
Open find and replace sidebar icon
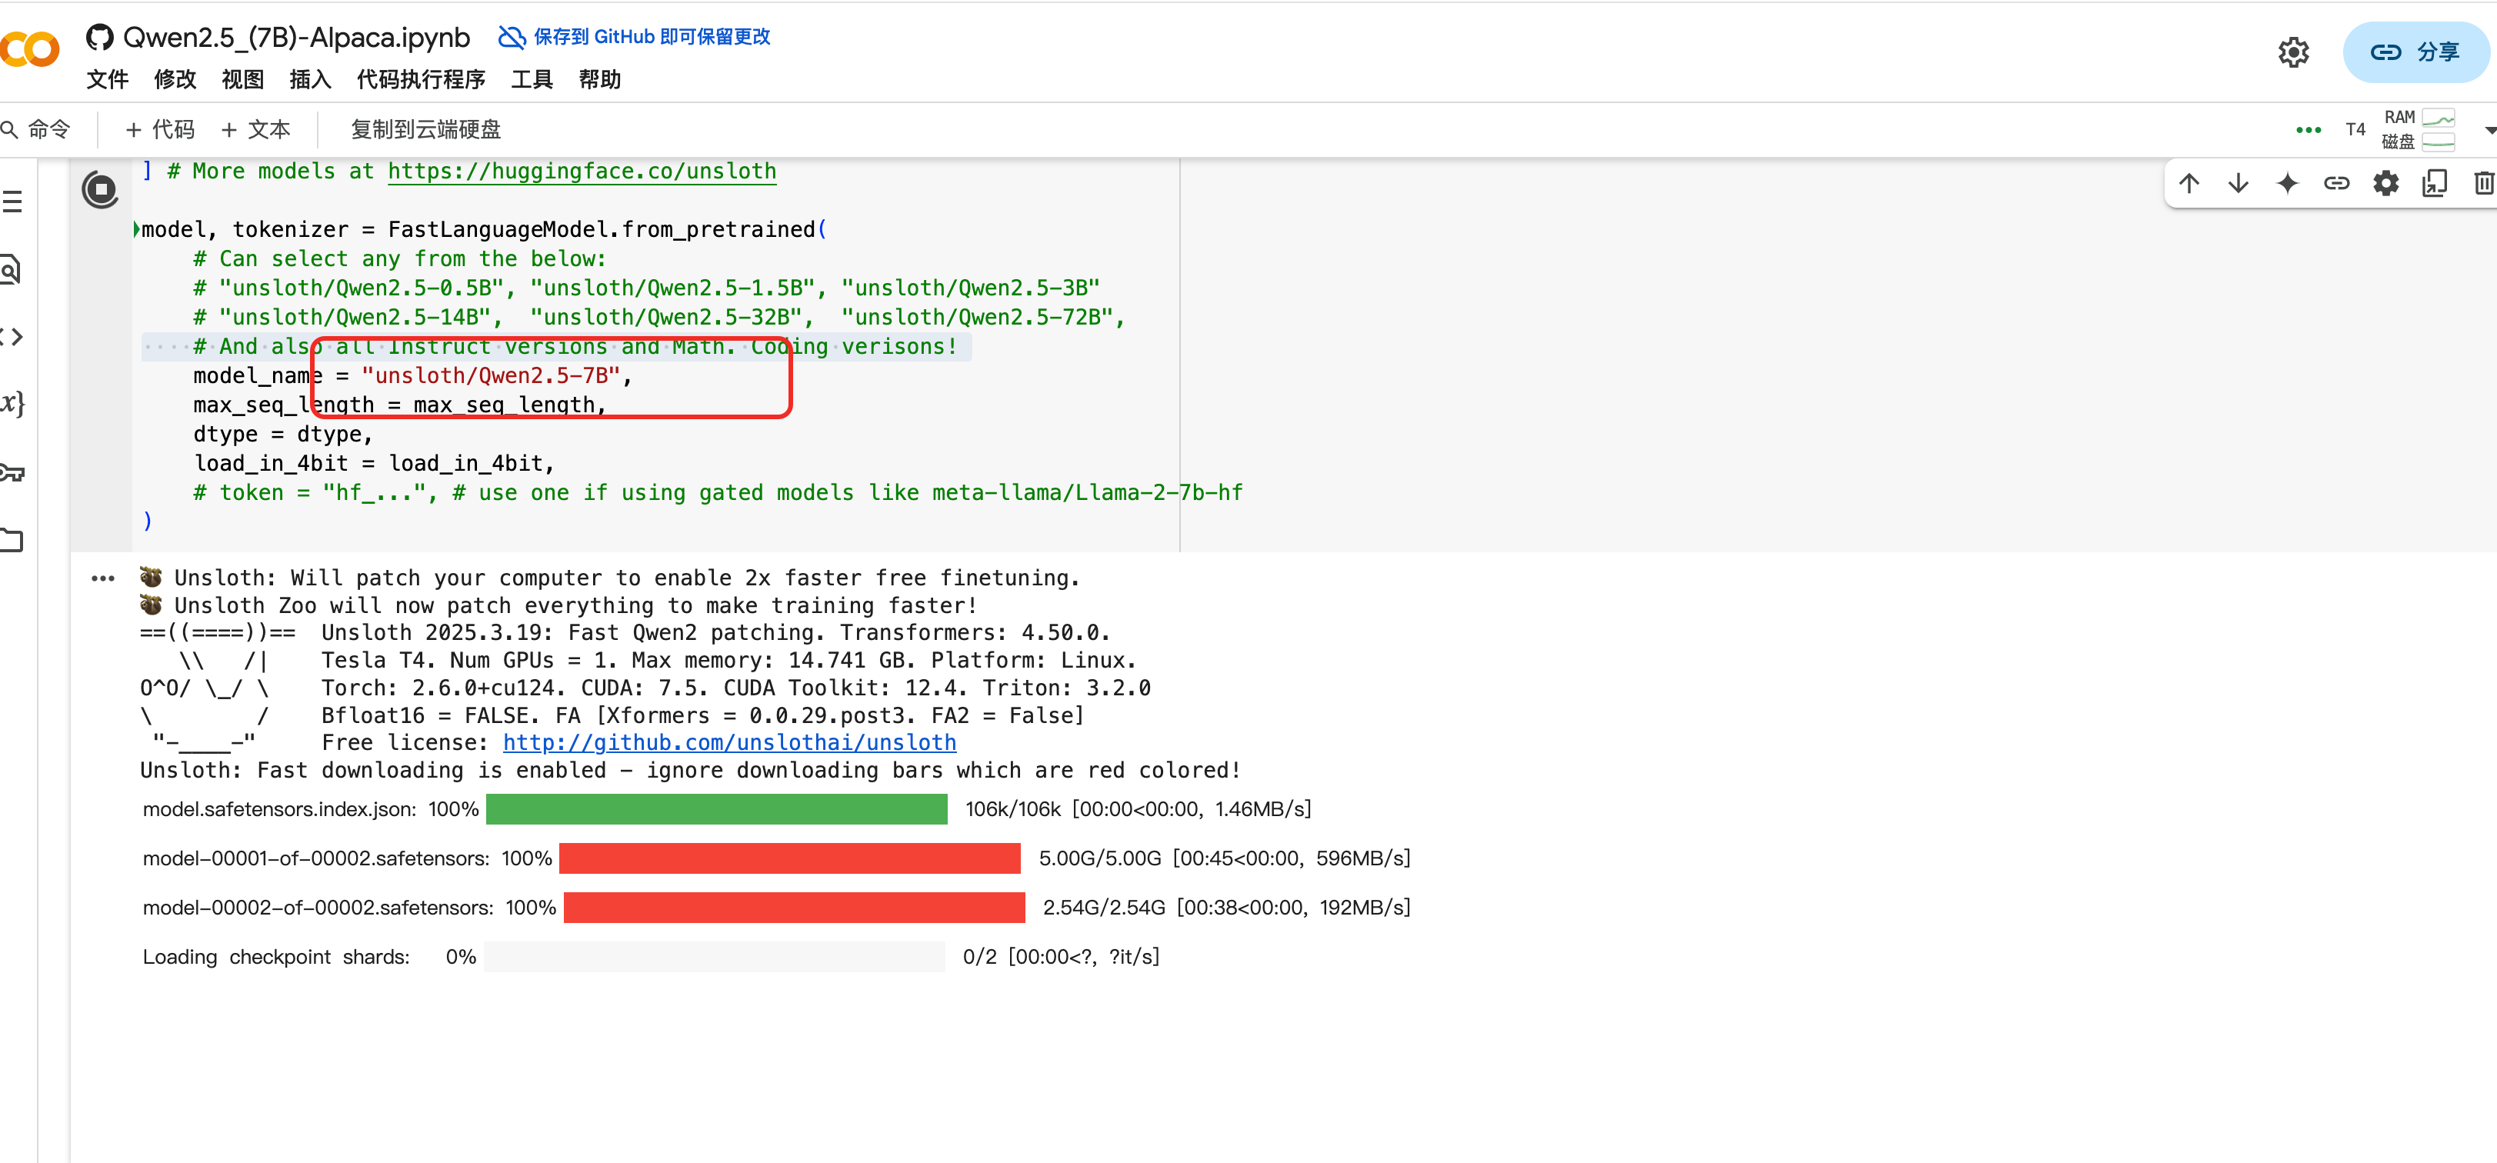[12, 269]
